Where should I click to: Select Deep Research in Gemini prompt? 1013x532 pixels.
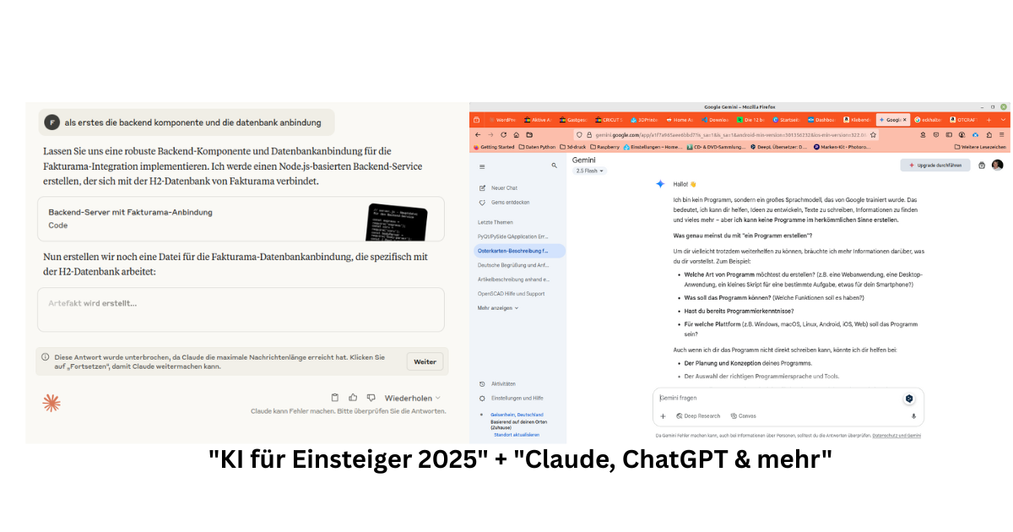(697, 415)
